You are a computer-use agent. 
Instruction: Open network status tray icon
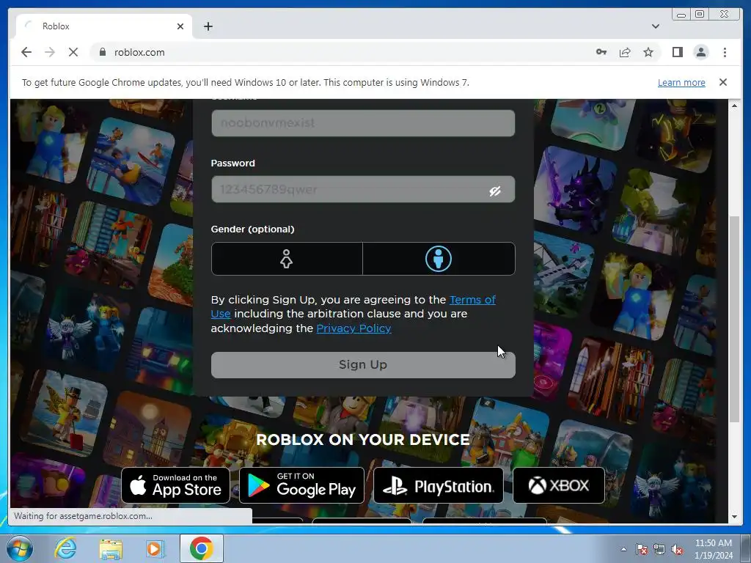pos(659,550)
